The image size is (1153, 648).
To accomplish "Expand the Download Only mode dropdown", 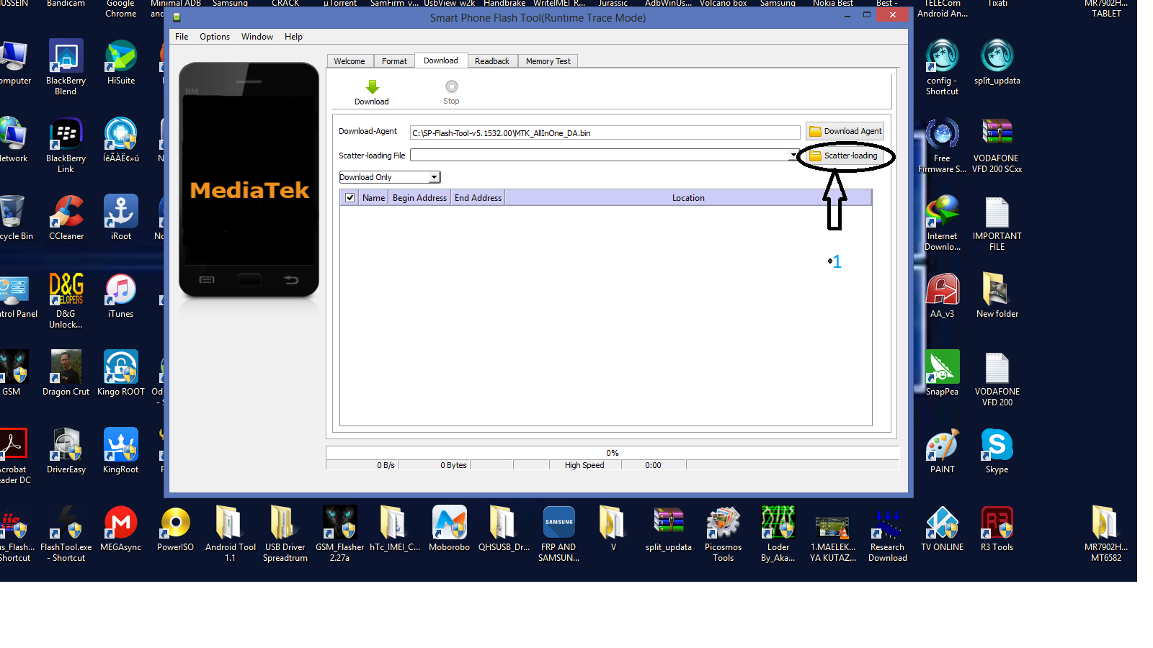I will coord(434,177).
